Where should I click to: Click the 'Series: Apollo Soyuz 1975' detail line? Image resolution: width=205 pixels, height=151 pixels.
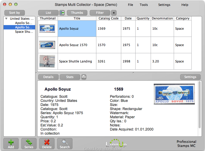(62, 113)
